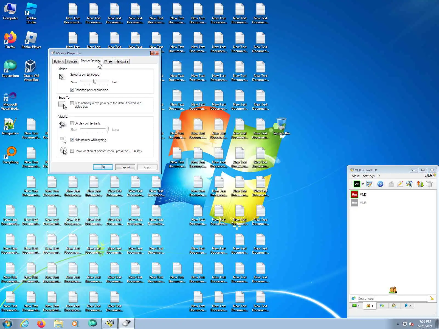Click the broom clear-search icon in BeeBEEP
This screenshot has height=329, width=439.
[x=432, y=298]
